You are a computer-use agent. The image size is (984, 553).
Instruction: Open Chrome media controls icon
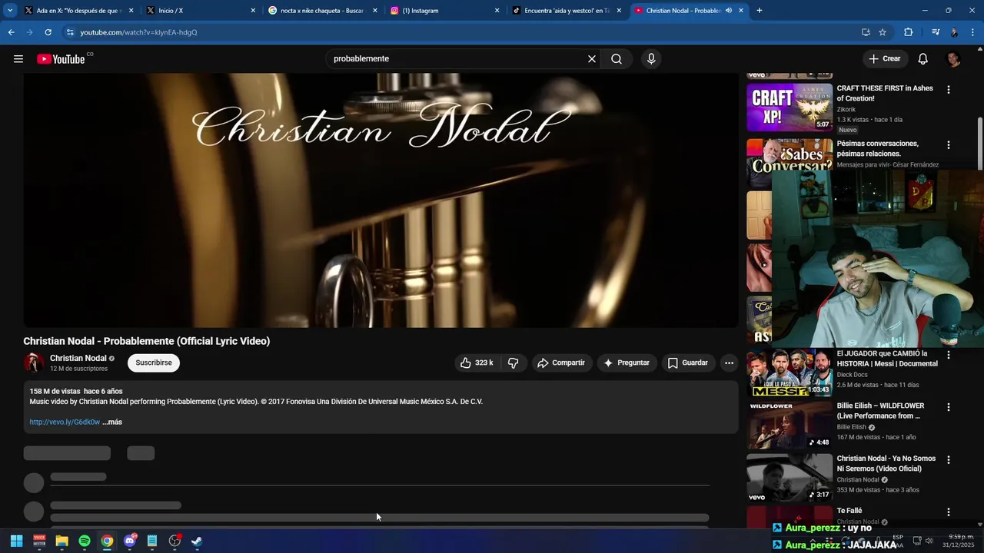(x=935, y=32)
